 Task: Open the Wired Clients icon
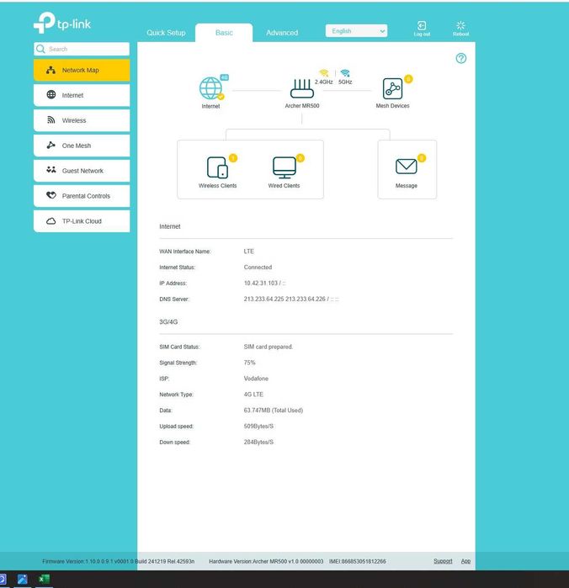pyautogui.click(x=284, y=167)
